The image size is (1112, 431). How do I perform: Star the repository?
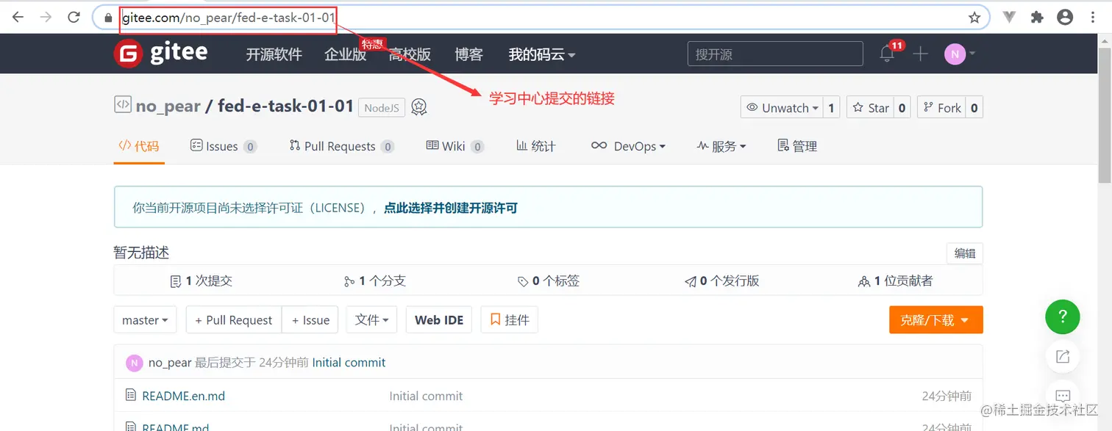[x=870, y=108]
